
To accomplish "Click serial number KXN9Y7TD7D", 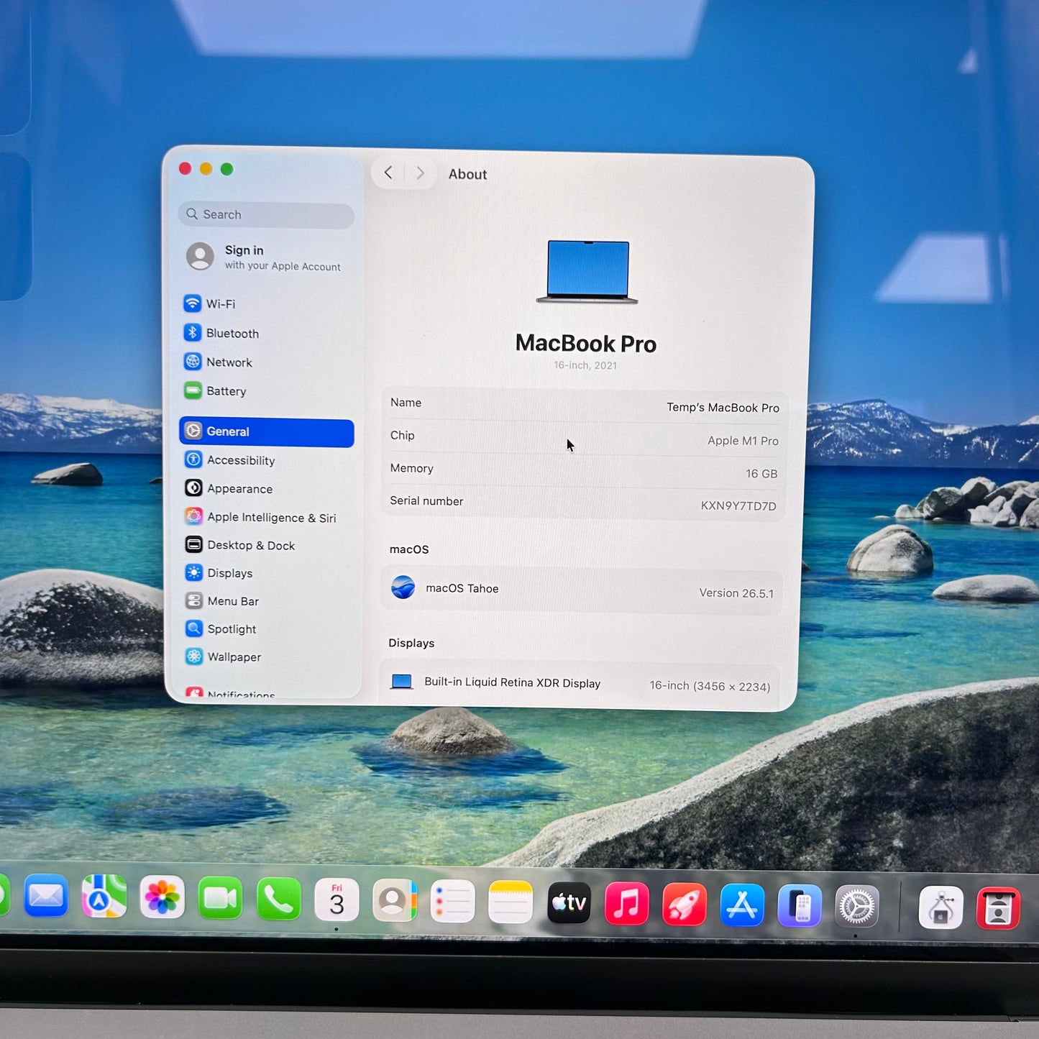I will (738, 506).
